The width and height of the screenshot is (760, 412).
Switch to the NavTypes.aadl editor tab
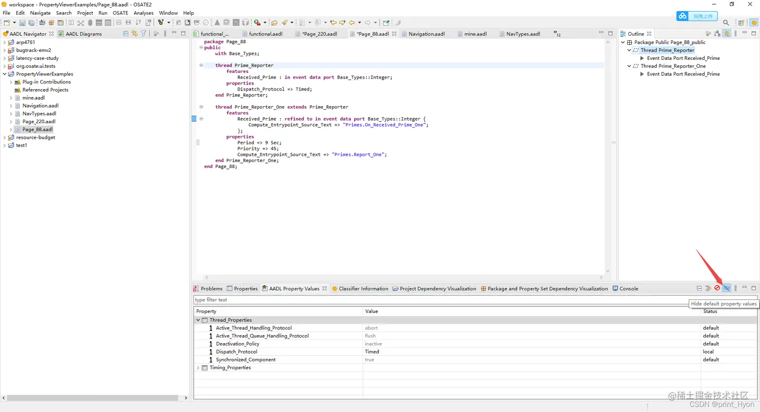[x=523, y=34]
